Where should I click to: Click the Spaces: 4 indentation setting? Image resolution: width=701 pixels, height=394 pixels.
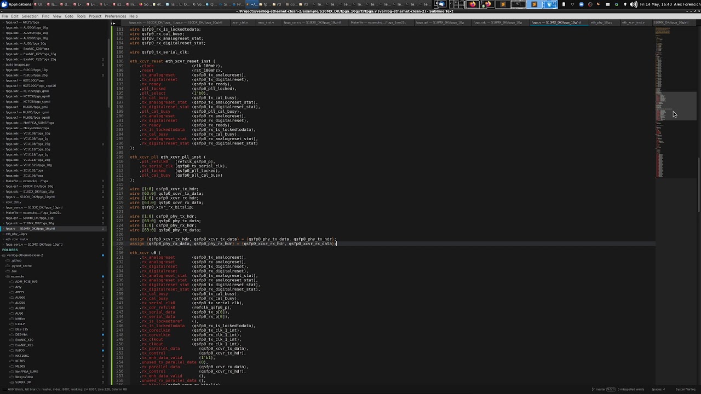(658, 389)
